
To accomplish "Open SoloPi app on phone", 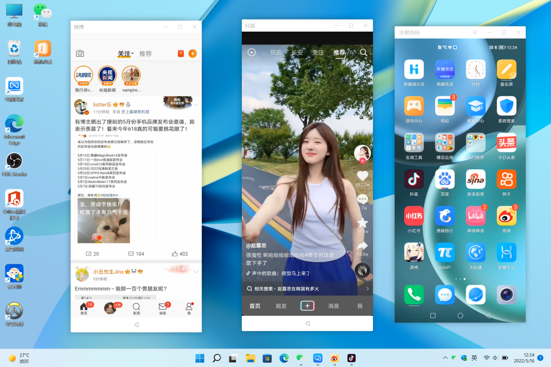I will pos(445,252).
